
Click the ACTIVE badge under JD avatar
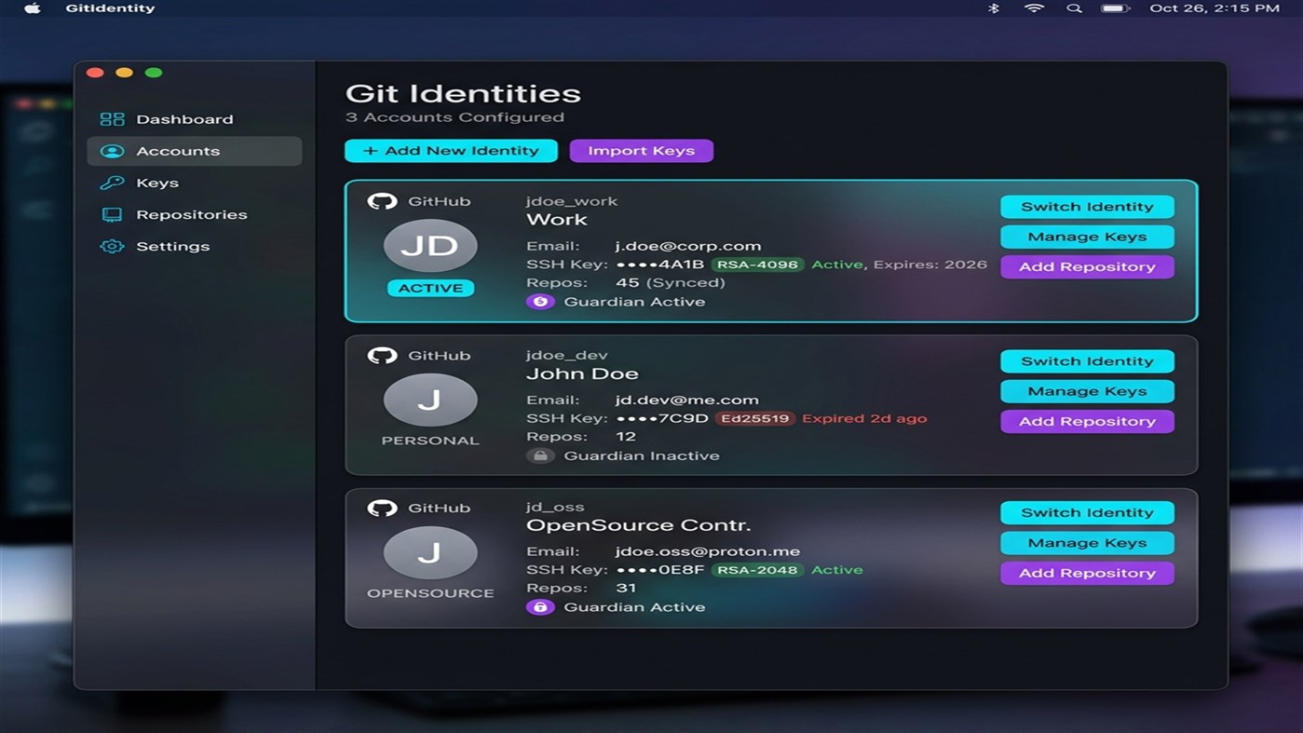pos(430,289)
